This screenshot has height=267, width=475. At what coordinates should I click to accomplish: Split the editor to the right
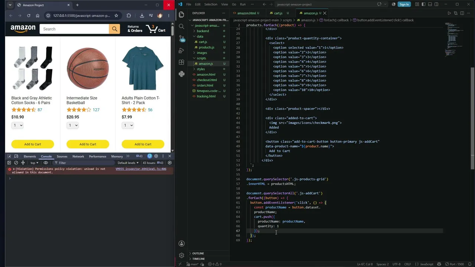[x=462, y=13]
